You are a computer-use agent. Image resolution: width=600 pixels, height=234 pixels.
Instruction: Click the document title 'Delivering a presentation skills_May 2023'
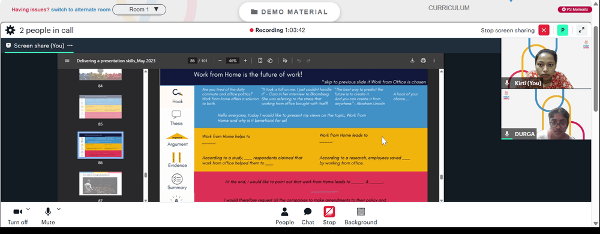[116, 61]
